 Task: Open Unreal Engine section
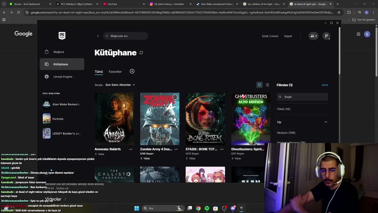[x=62, y=77]
